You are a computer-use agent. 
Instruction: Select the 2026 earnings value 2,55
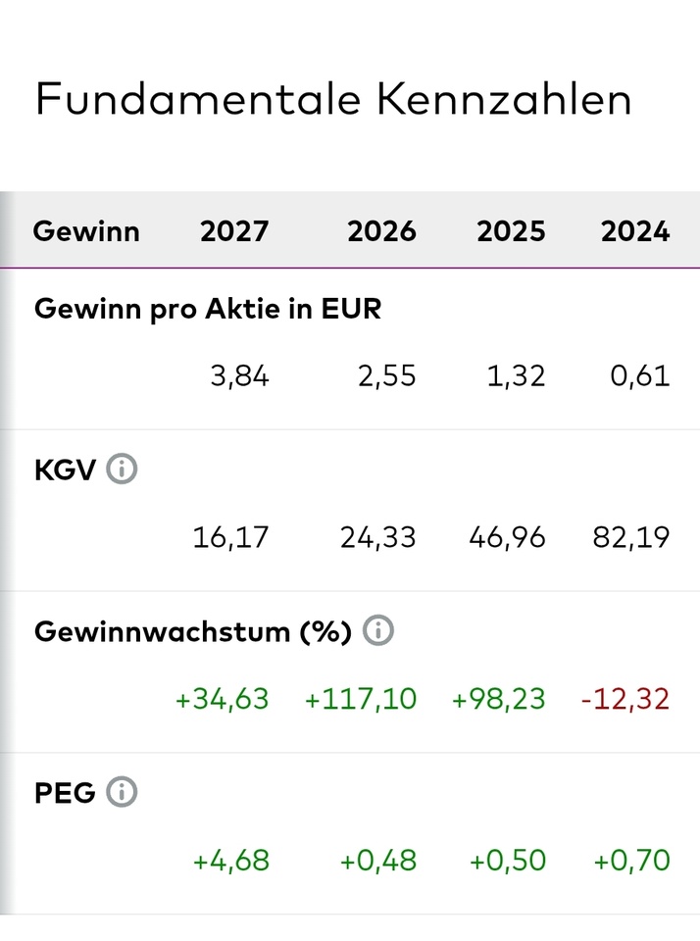387,376
